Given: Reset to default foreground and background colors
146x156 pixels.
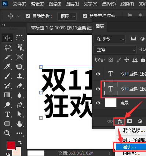Looking at the screenshot, I should (x=8, y=154).
